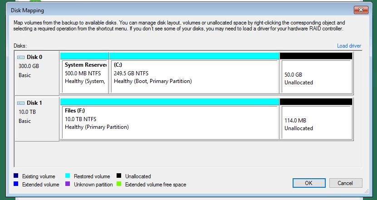The width and height of the screenshot is (377, 200).
Task: Click the Disk 0 drive icon
Action: point(21,57)
